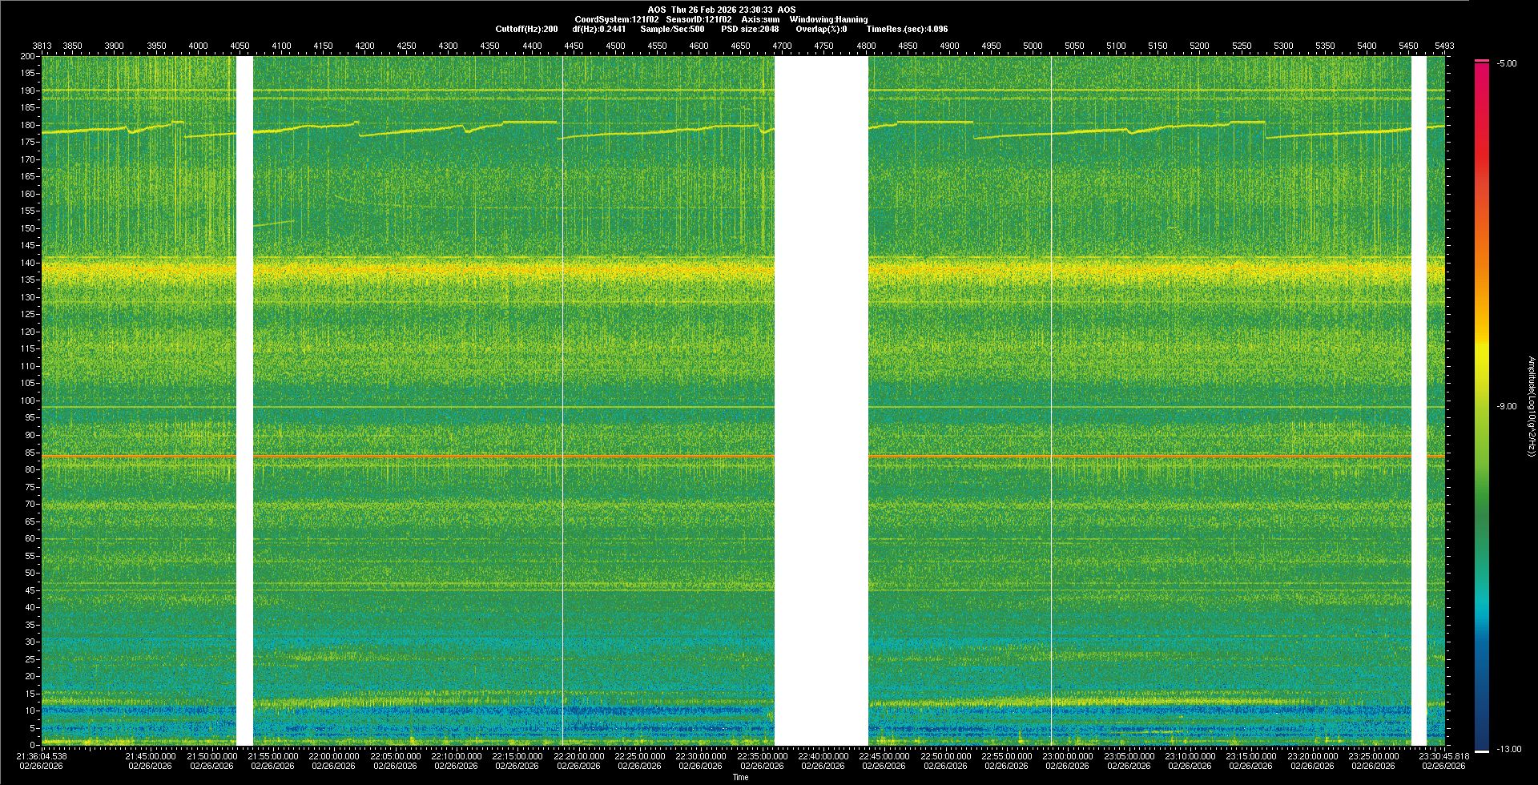Click the 22:00:00.000 time axis label
The height and width of the screenshot is (785, 1538).
(x=333, y=756)
